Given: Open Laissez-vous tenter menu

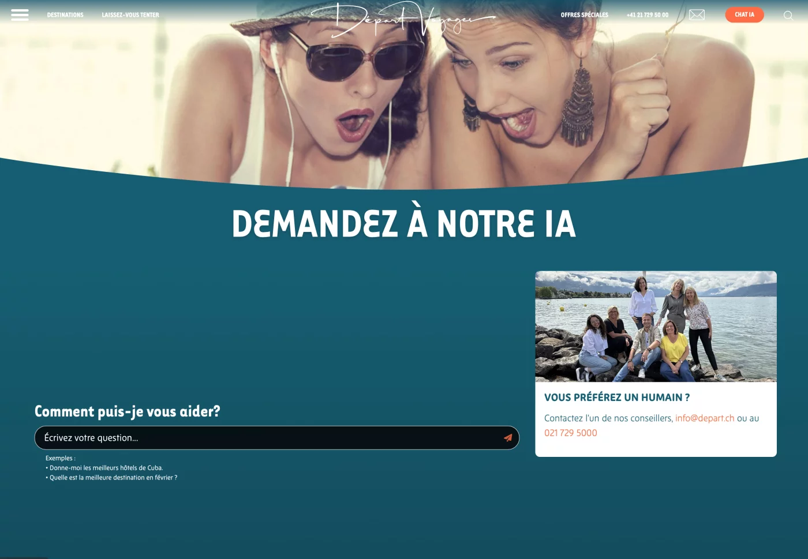Looking at the screenshot, I should click(130, 15).
